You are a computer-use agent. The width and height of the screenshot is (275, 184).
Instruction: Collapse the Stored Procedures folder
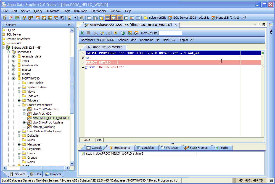(x=19, y=105)
